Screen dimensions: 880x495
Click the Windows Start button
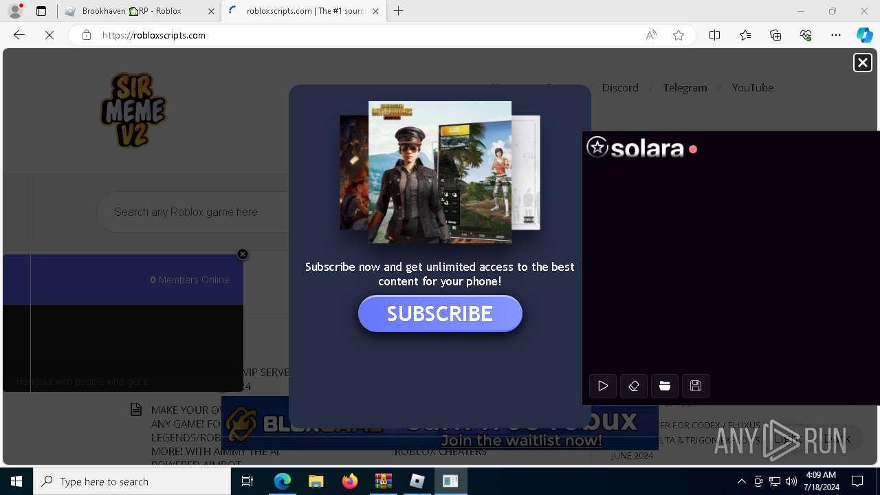pyautogui.click(x=16, y=481)
